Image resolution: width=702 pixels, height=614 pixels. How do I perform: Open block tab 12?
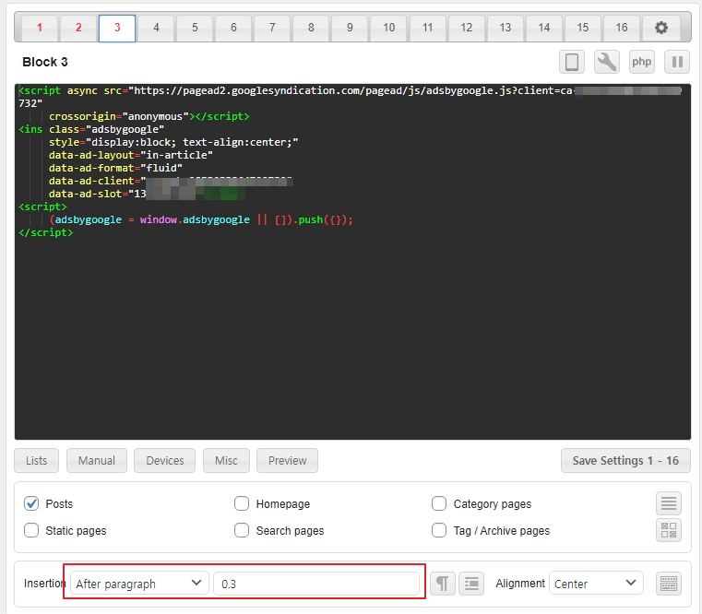(x=467, y=28)
